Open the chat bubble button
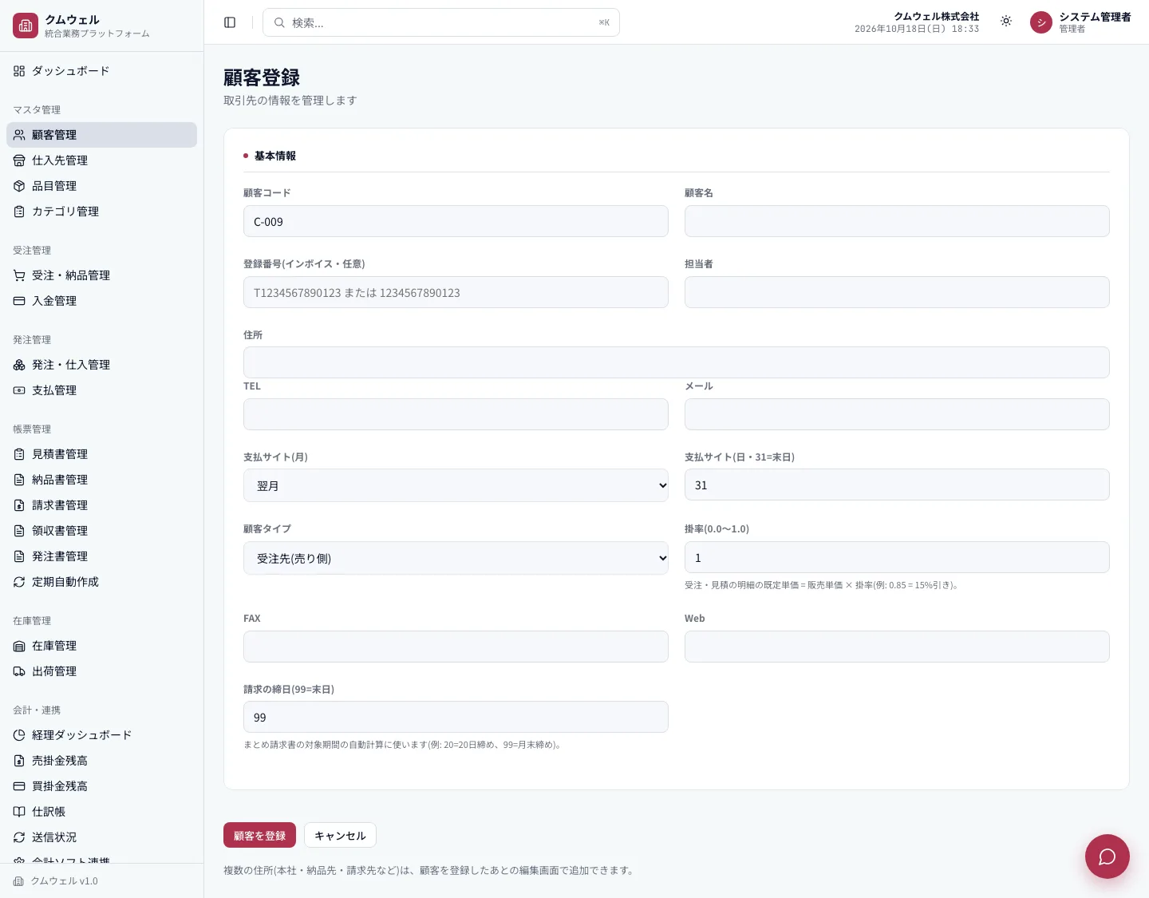Image resolution: width=1149 pixels, height=898 pixels. click(1107, 856)
